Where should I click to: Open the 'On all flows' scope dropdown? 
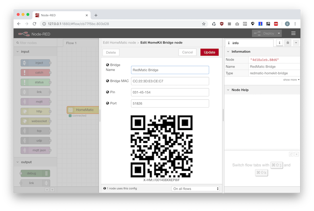[x=196, y=189]
